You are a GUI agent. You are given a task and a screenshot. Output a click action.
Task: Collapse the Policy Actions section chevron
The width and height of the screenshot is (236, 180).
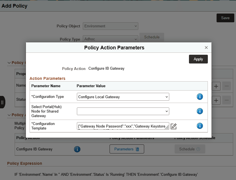click(9, 115)
